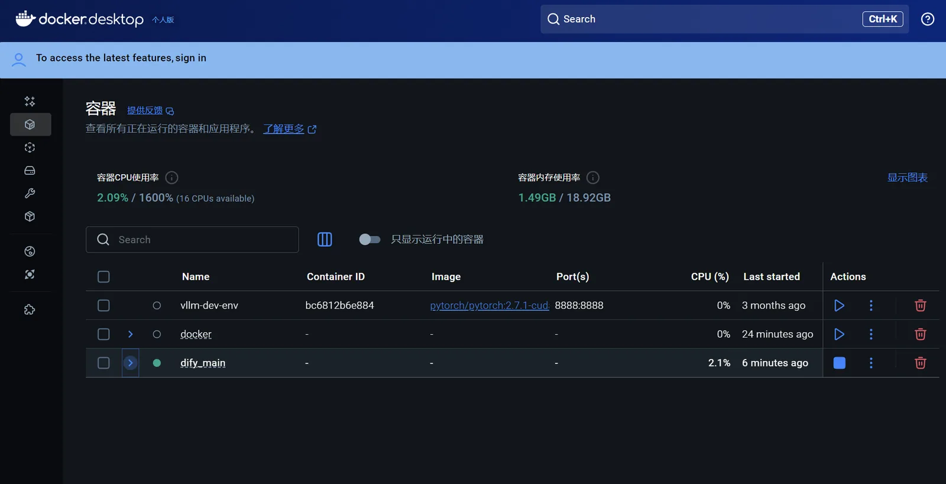Click 显示图表 to show charts
The height and width of the screenshot is (484, 946).
(907, 178)
